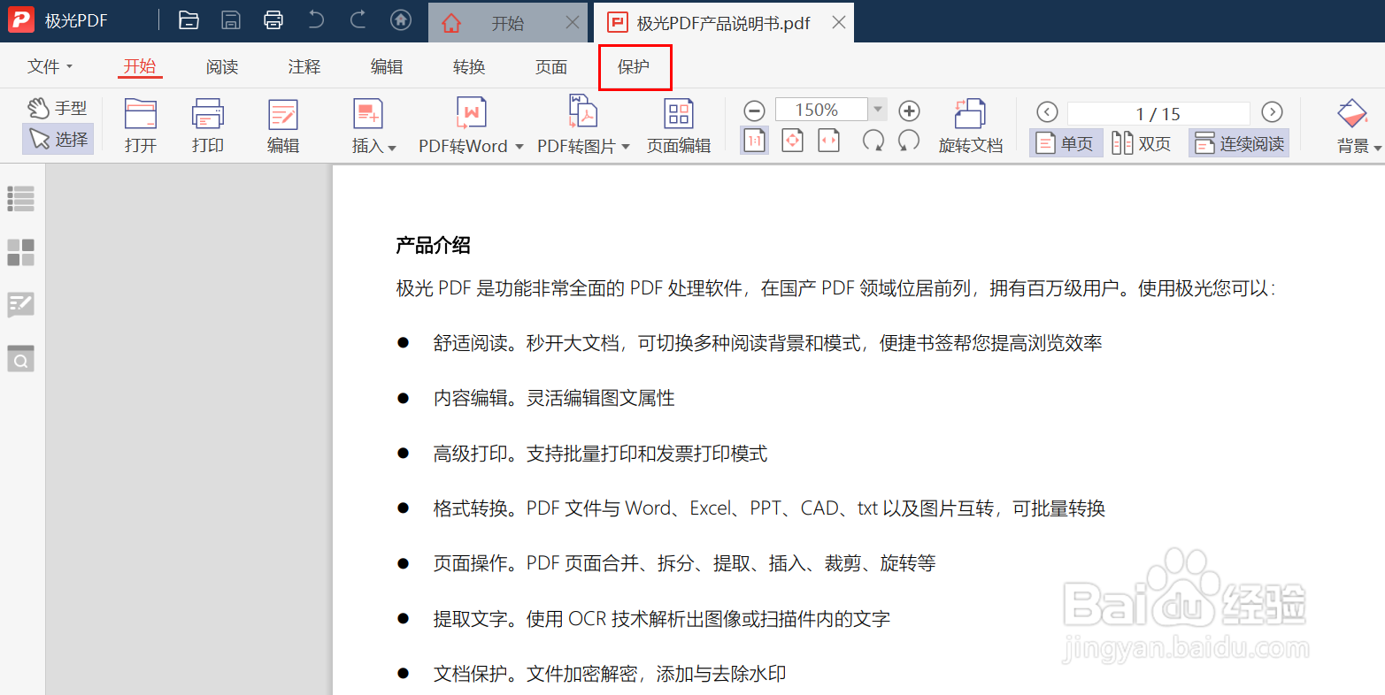Switch to the 注释 ribbon tab
Screen dimensions: 1385x695
click(304, 66)
